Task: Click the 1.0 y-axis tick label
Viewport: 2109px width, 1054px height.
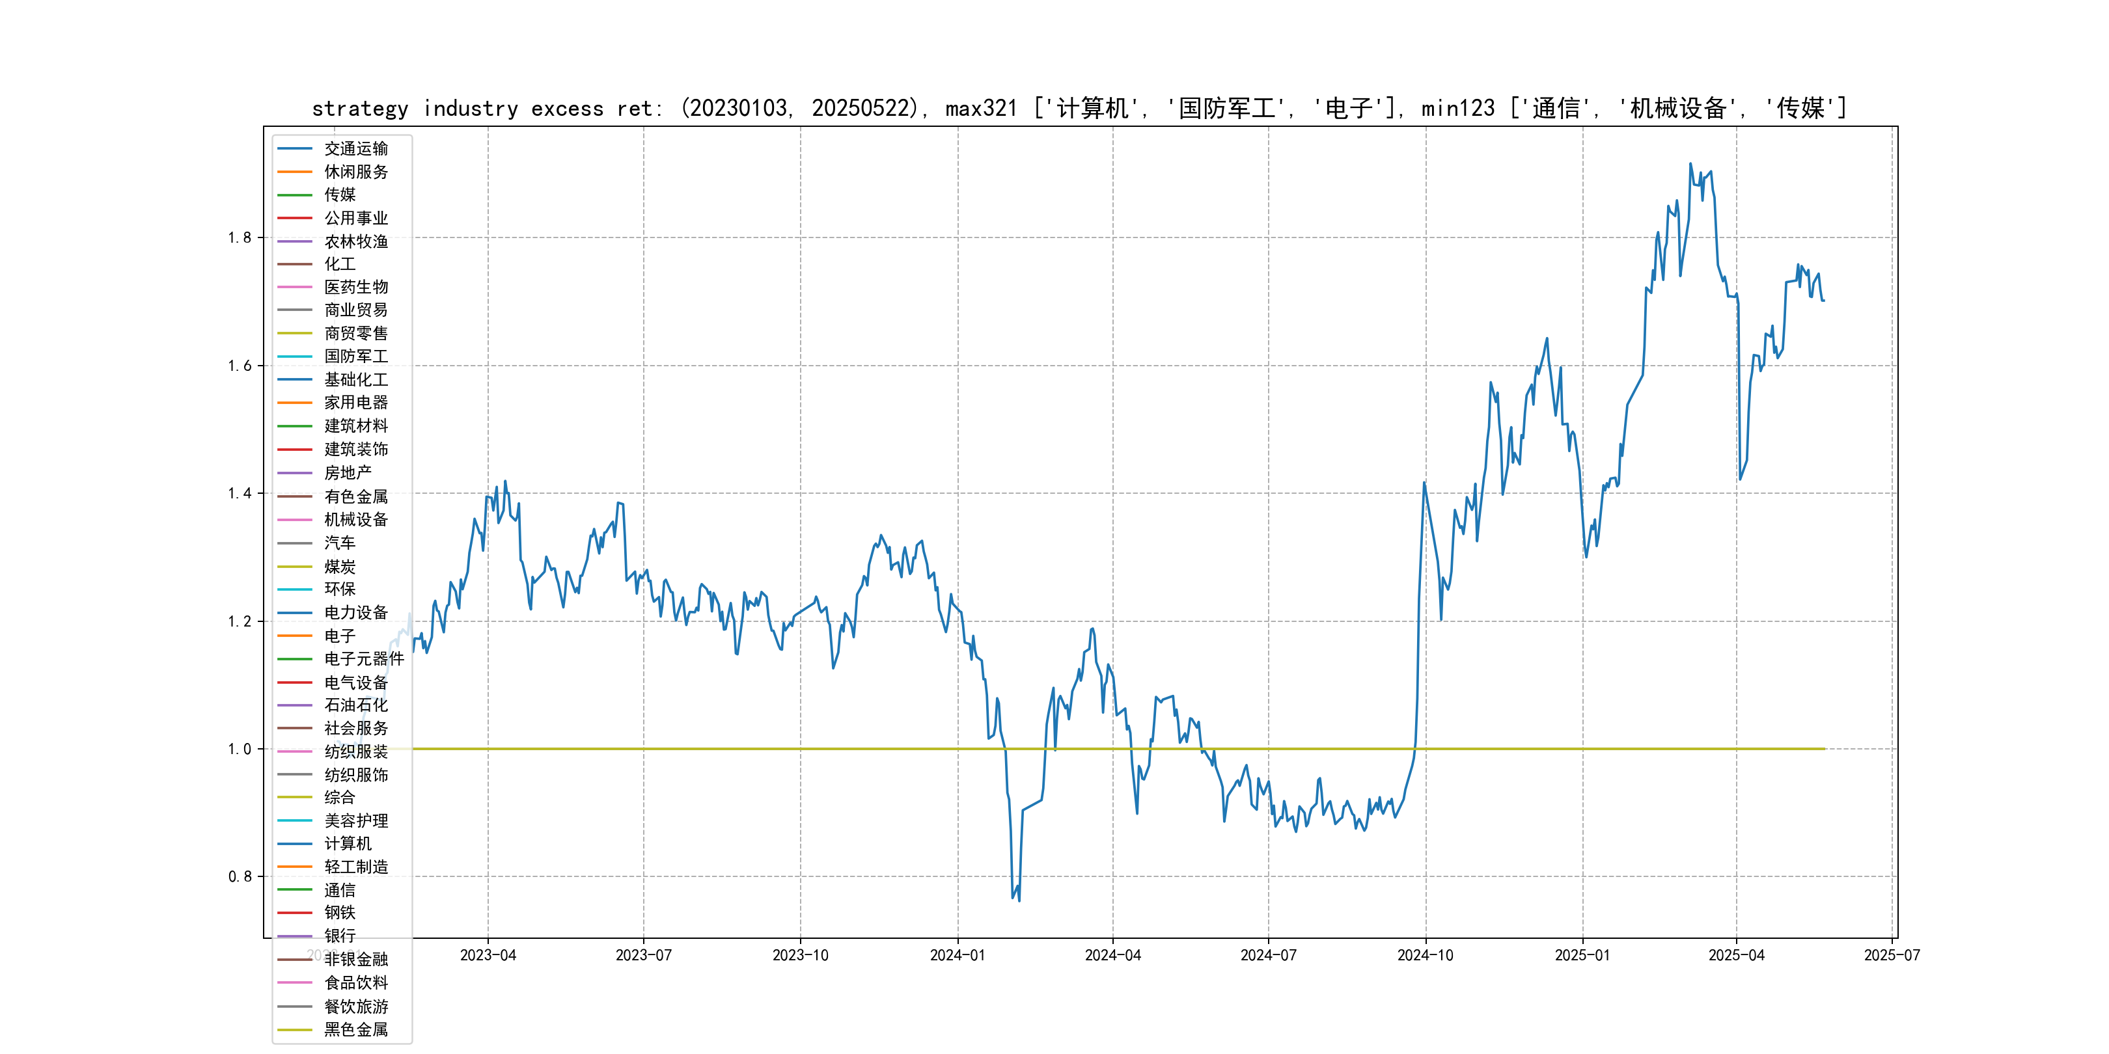Action: click(239, 749)
